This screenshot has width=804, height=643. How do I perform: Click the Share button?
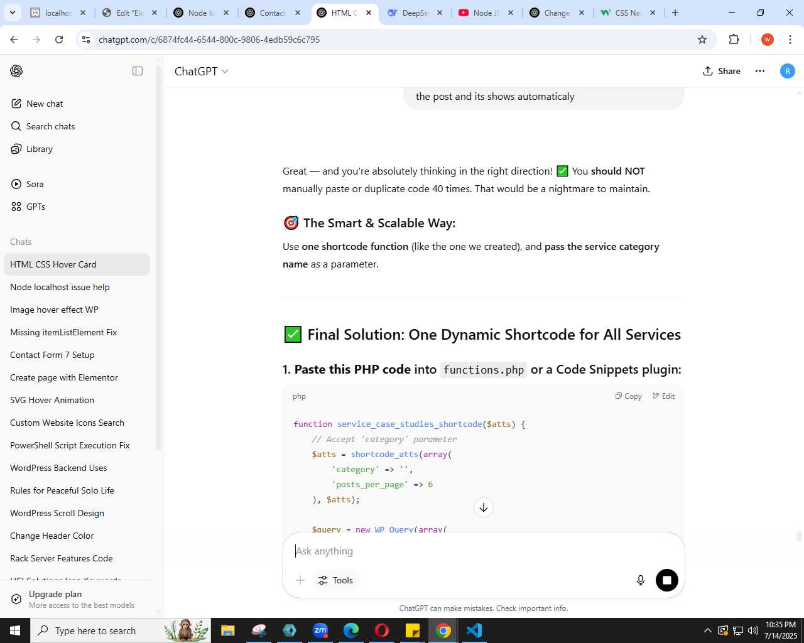click(x=722, y=71)
